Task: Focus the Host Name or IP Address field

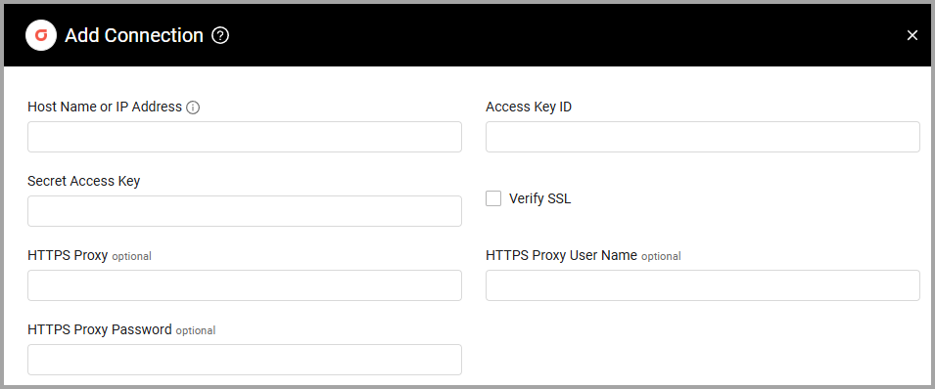Action: tap(245, 137)
